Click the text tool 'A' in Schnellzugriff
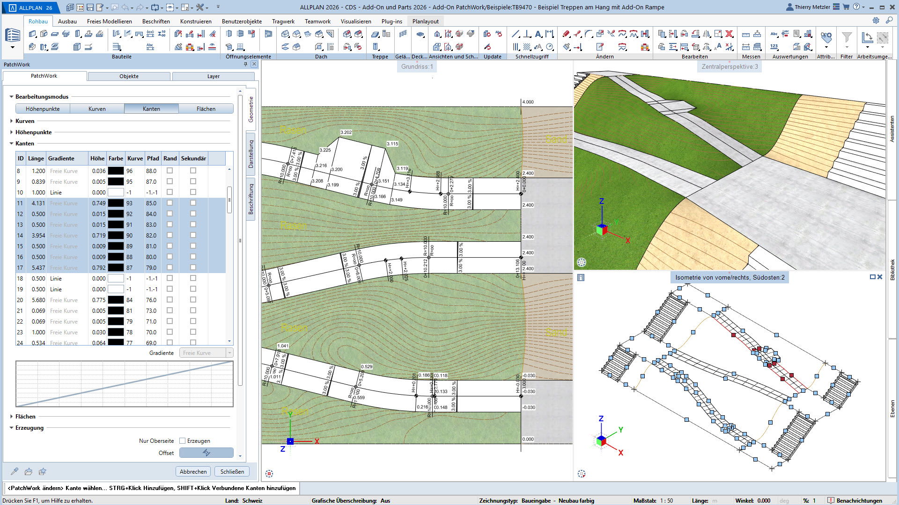This screenshot has width=899, height=505. pyautogui.click(x=538, y=34)
